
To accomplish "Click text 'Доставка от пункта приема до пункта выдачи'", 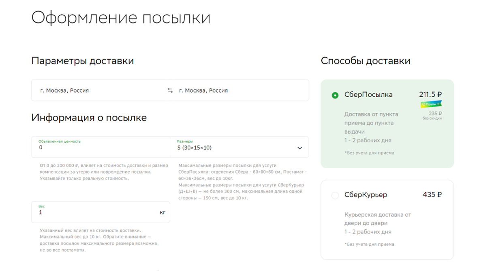I will [371, 123].
